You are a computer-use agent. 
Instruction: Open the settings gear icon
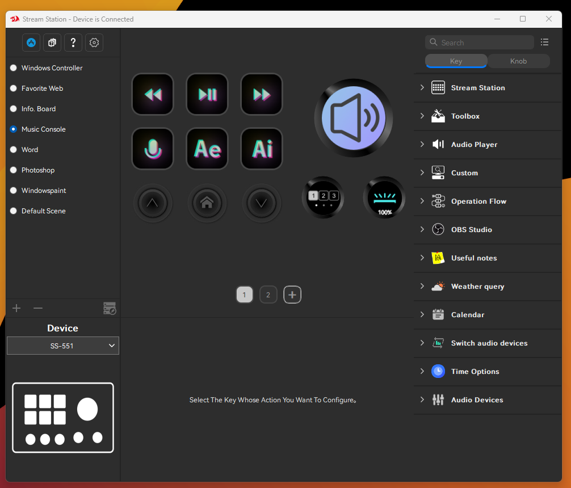94,43
